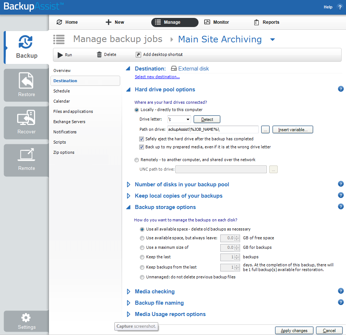Image resolution: width=346 pixels, height=335 pixels.
Task: Open the Schedule page
Action: 62,91
